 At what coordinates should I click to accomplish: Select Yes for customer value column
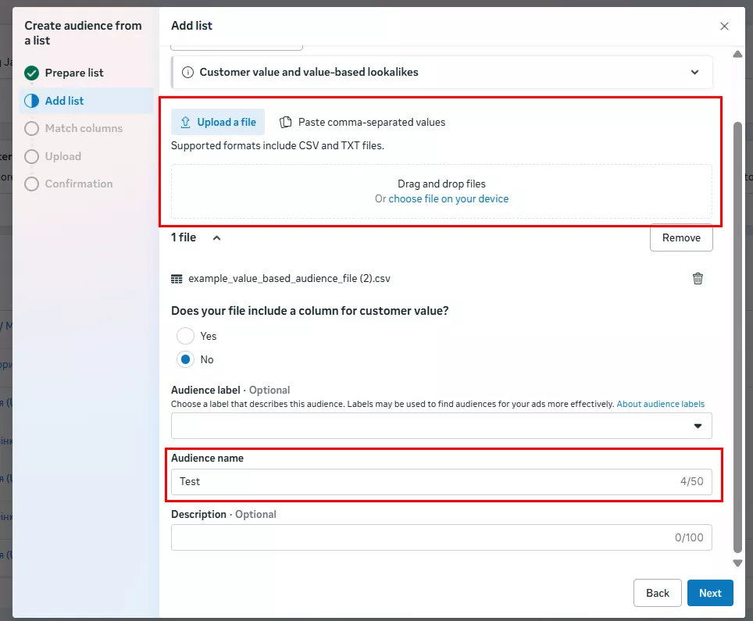click(185, 336)
